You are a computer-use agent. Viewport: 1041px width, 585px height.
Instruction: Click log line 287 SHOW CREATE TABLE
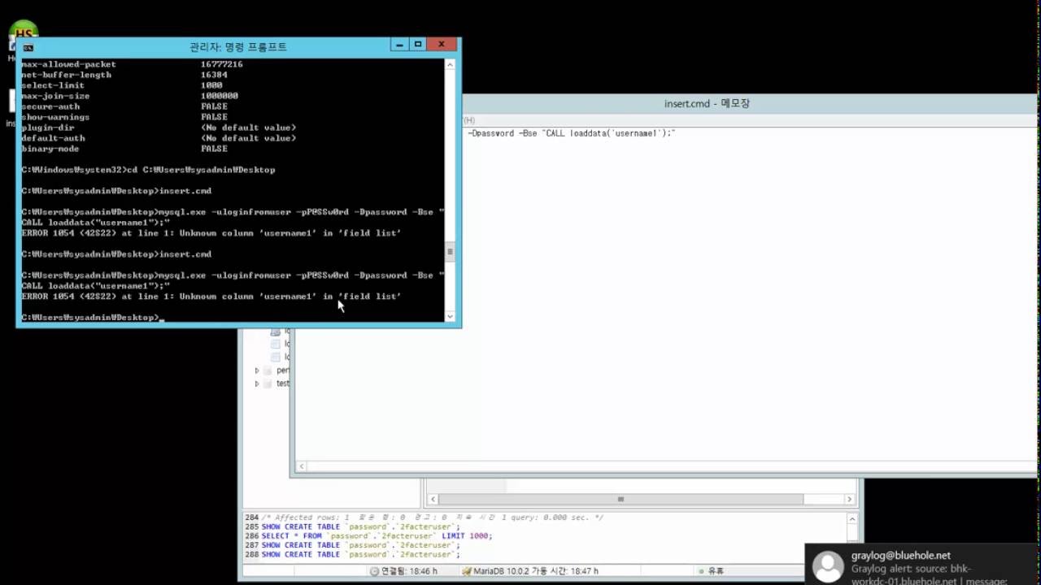tap(352, 545)
